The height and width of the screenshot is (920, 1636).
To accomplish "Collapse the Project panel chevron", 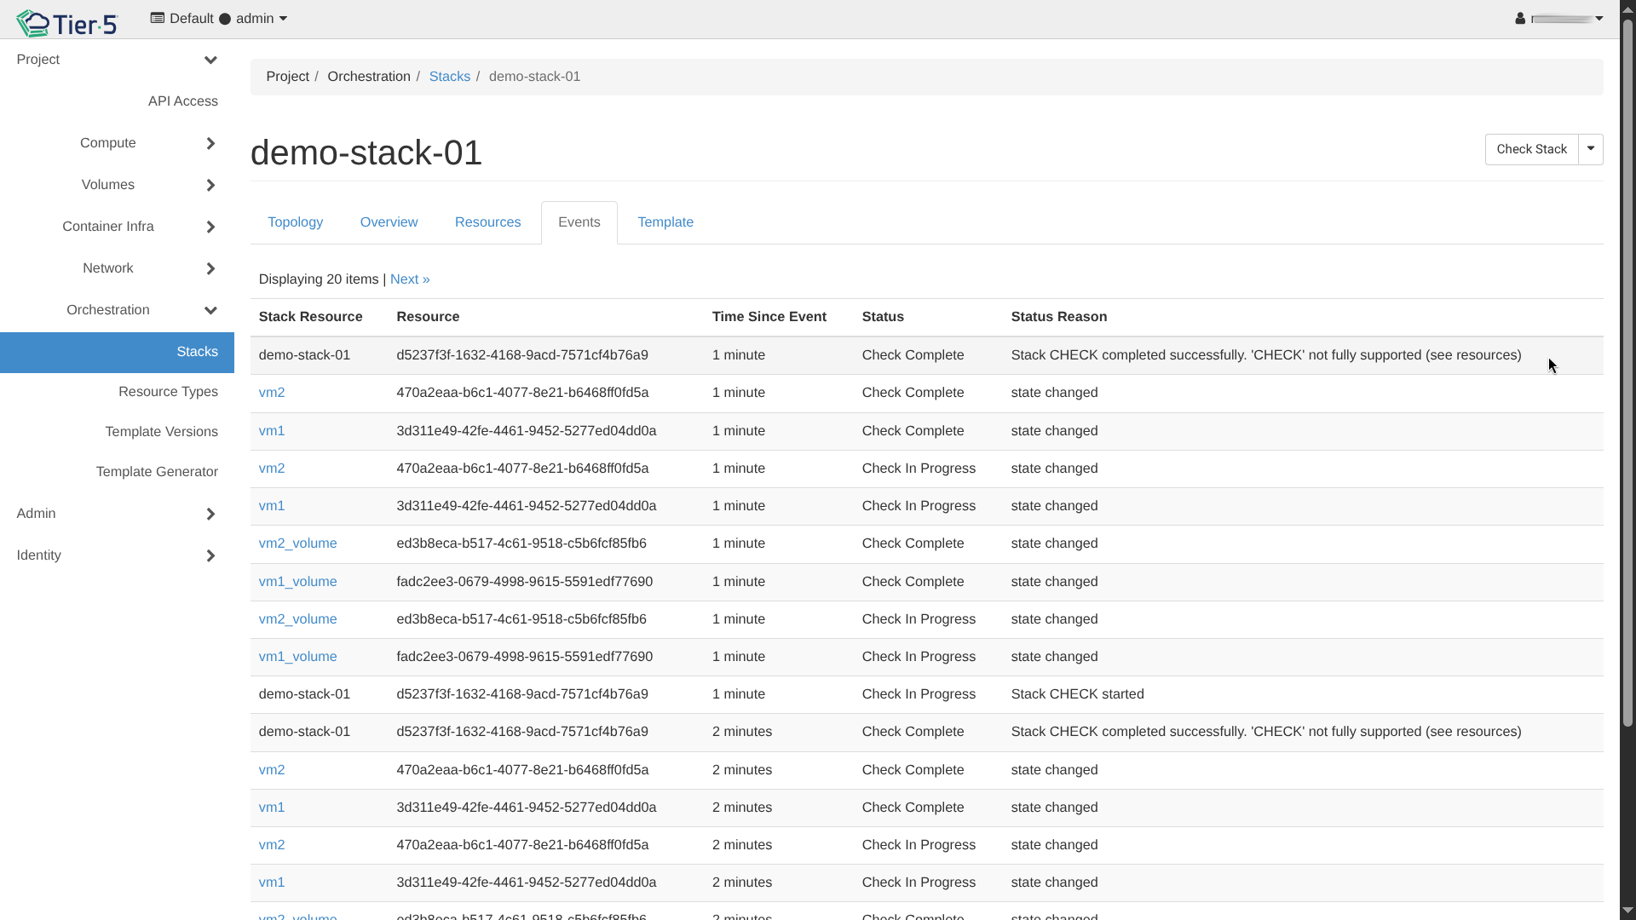I will coord(210,60).
